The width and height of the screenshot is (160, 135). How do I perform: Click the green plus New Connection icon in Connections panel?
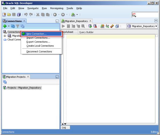click(5, 26)
